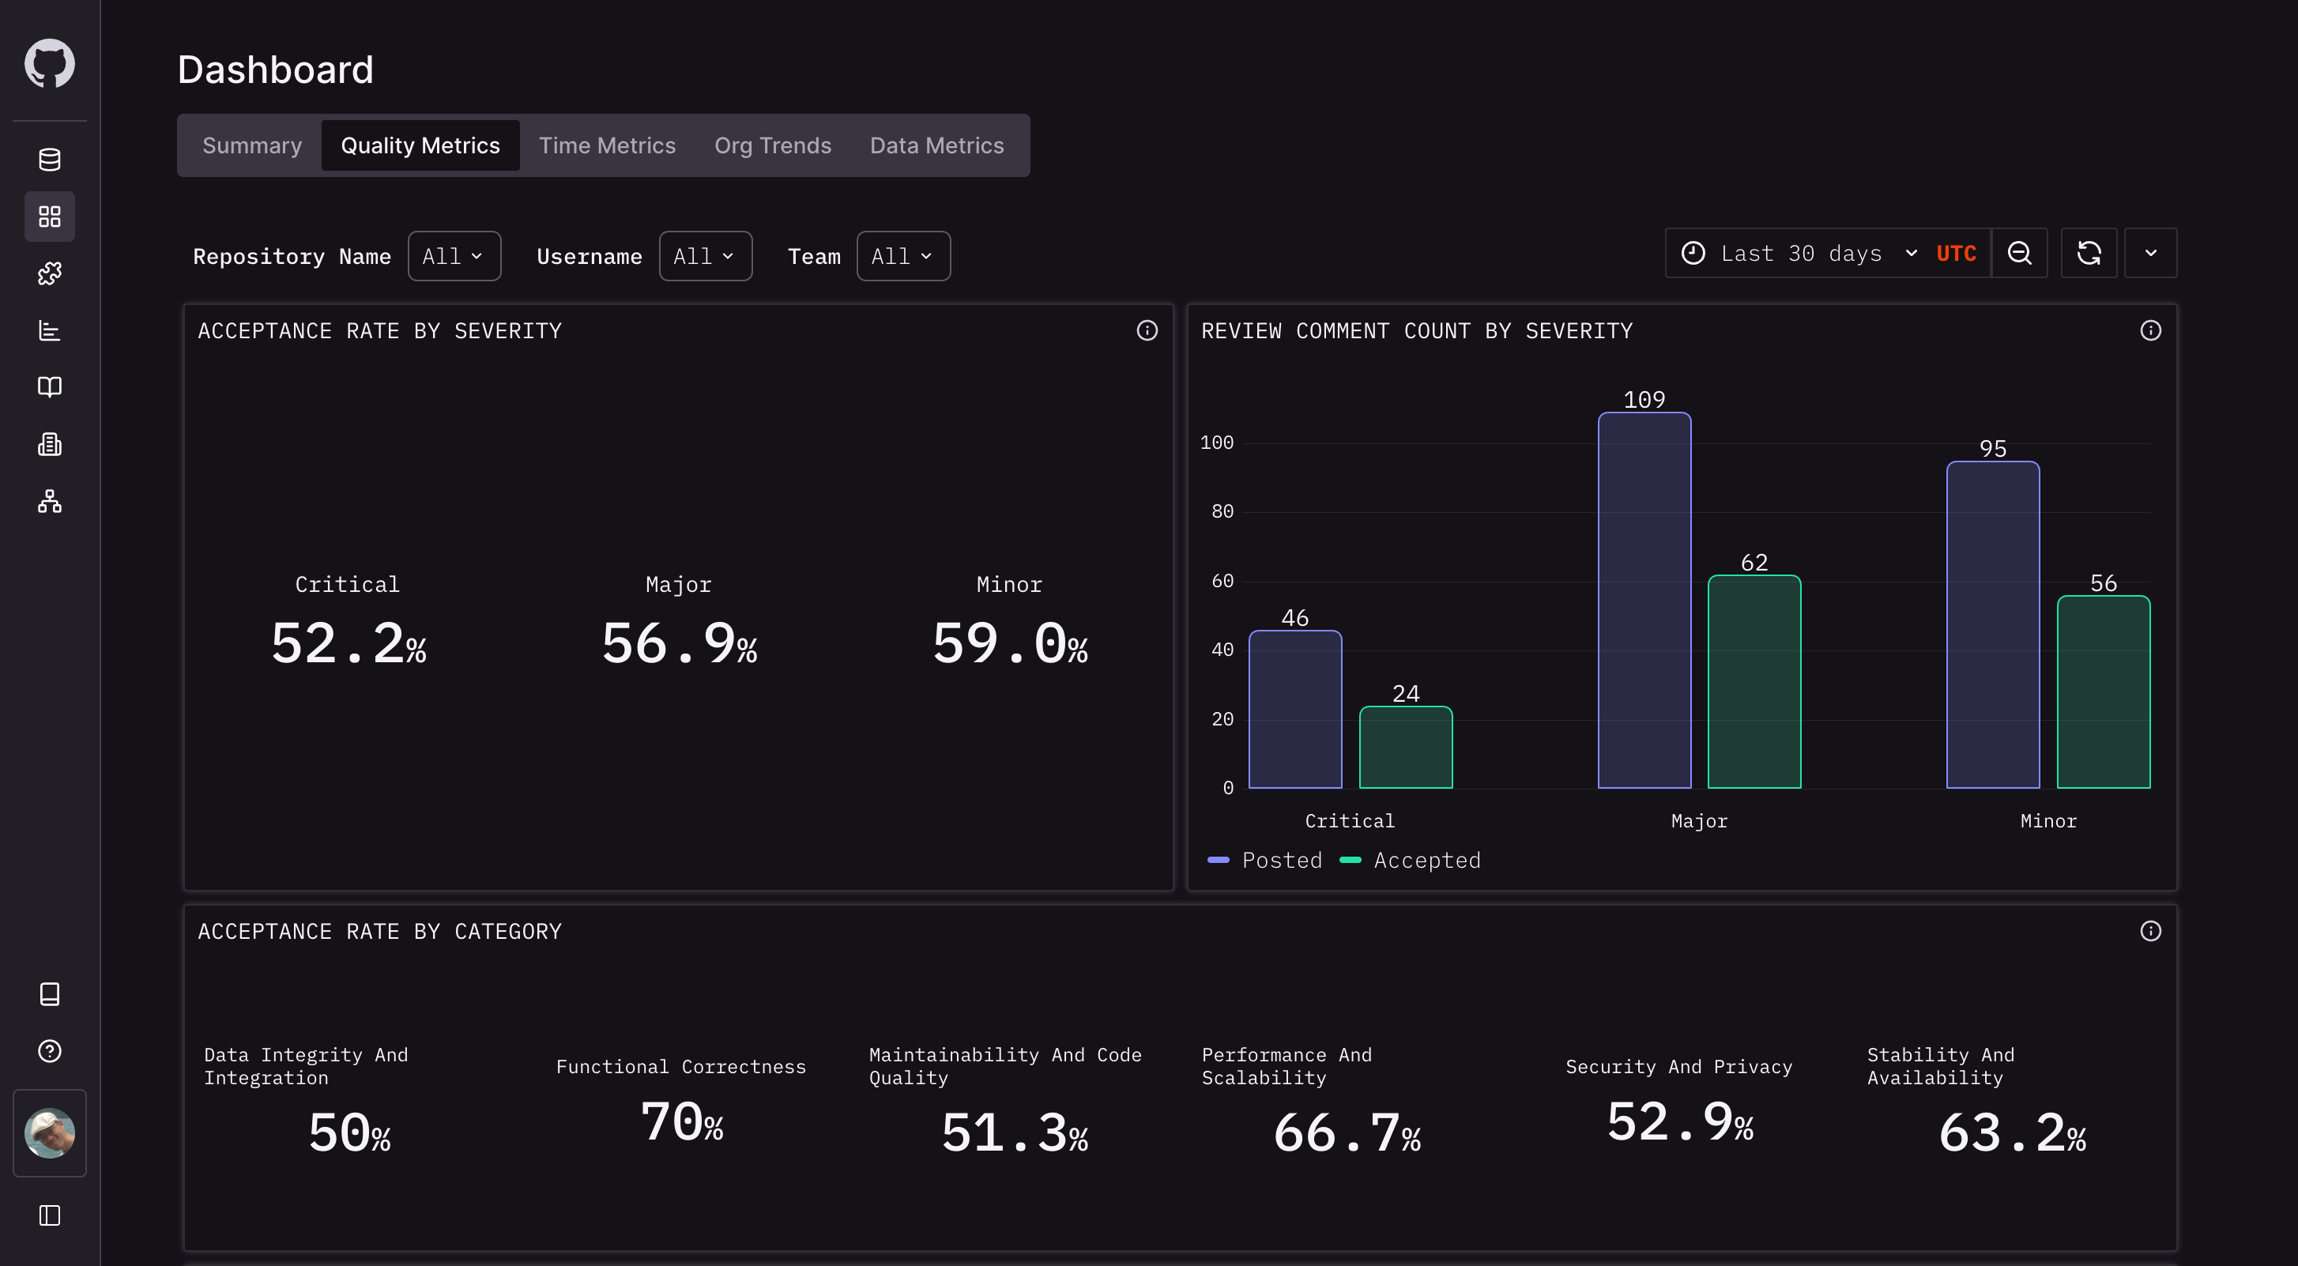Viewport: 2298px width, 1266px height.
Task: Open the refresh interval chevron button
Action: pyautogui.click(x=2150, y=254)
